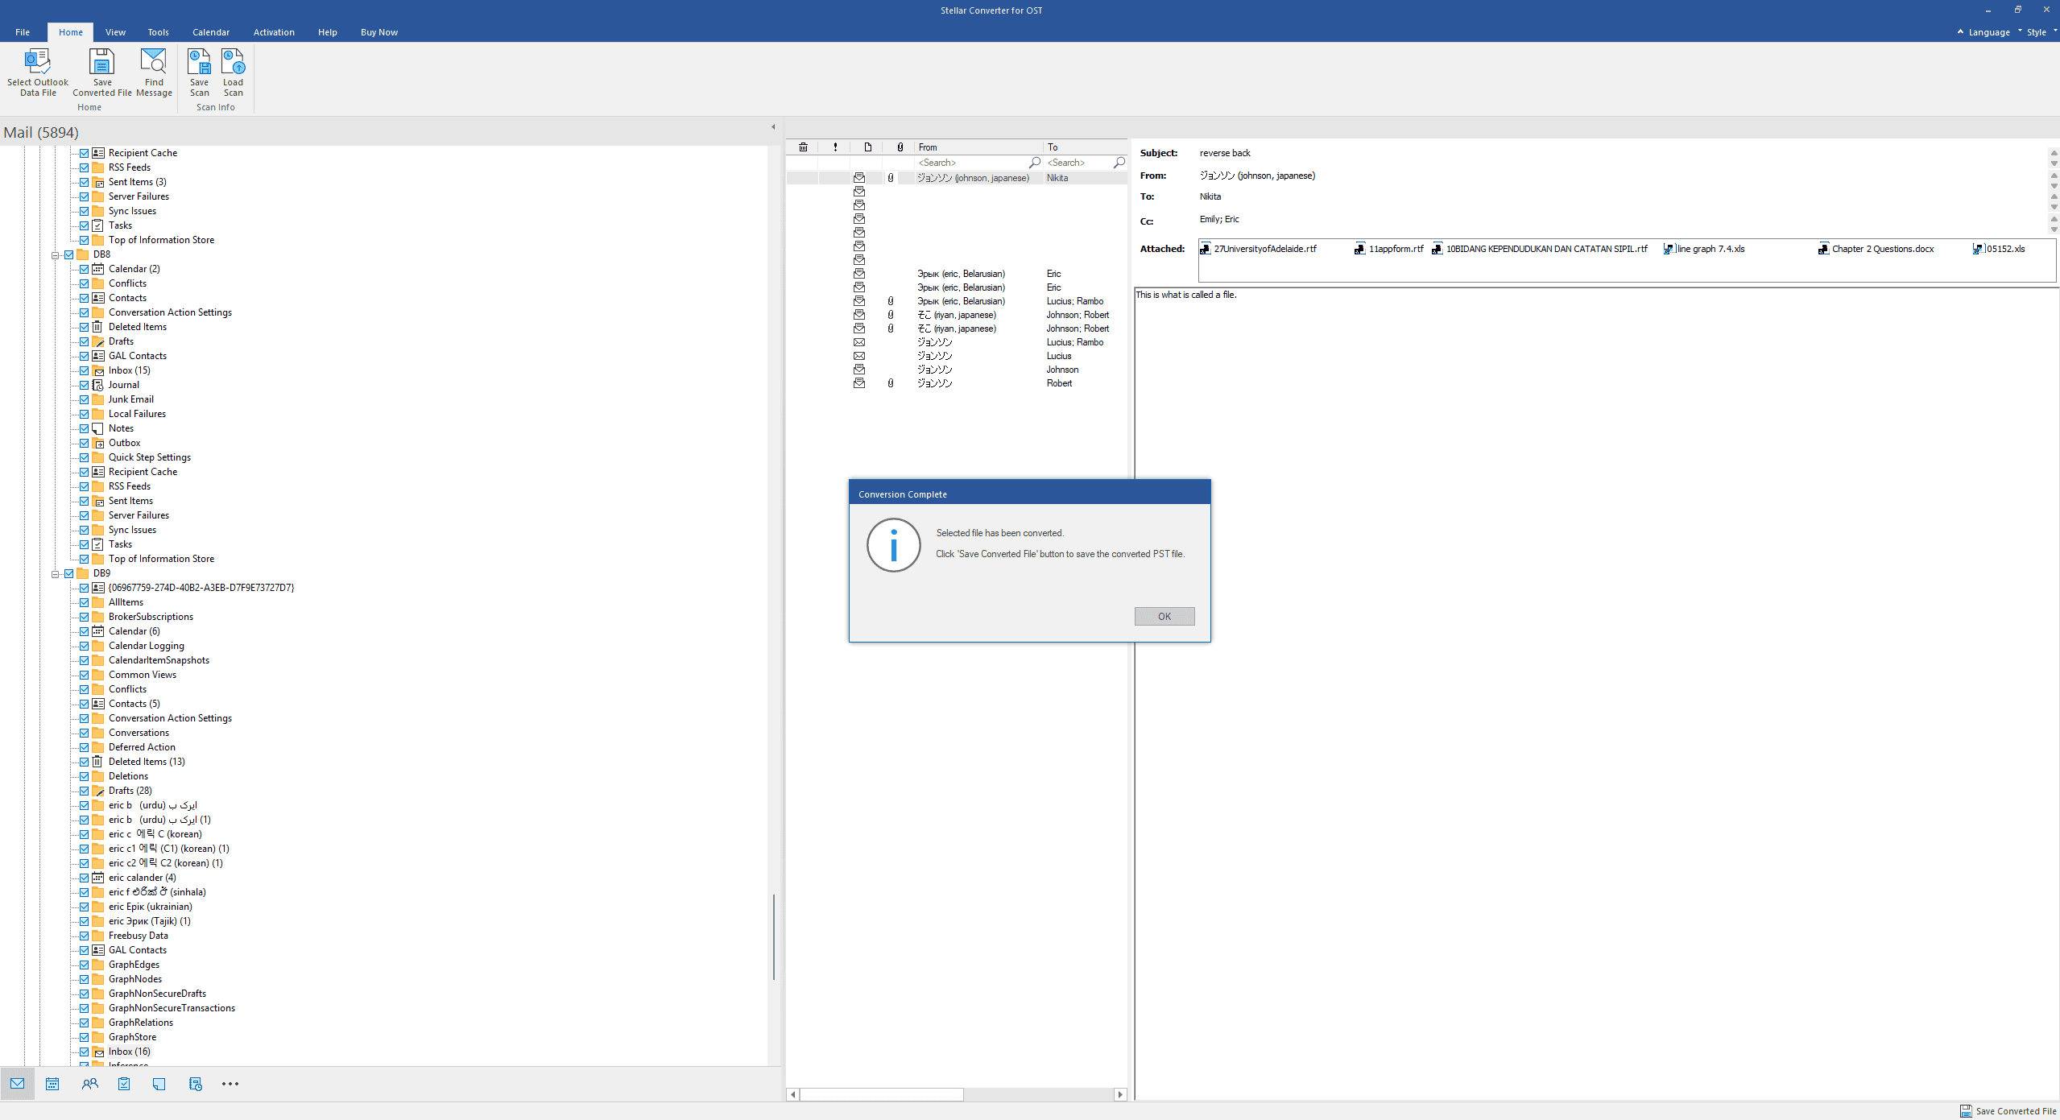Open the File menu
This screenshot has height=1120, width=2060.
point(23,32)
